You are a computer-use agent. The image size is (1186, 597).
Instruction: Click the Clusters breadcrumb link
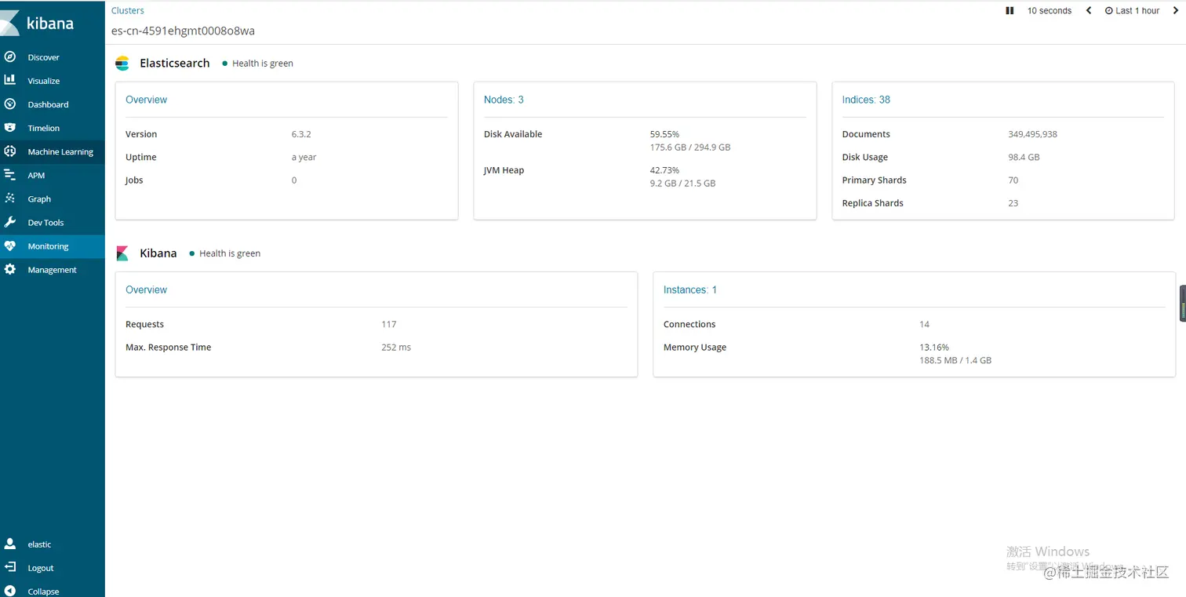(x=128, y=11)
